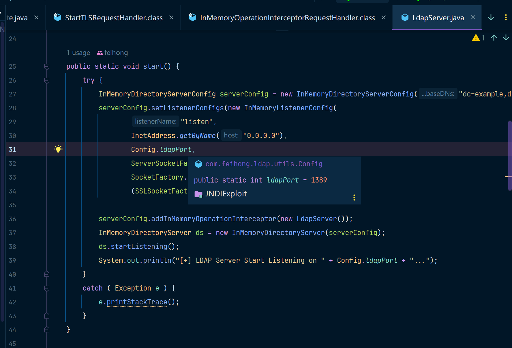
Task: Click the people icon beside feihong
Action: click(x=100, y=53)
